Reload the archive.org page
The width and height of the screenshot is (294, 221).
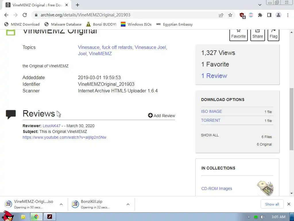point(25,15)
